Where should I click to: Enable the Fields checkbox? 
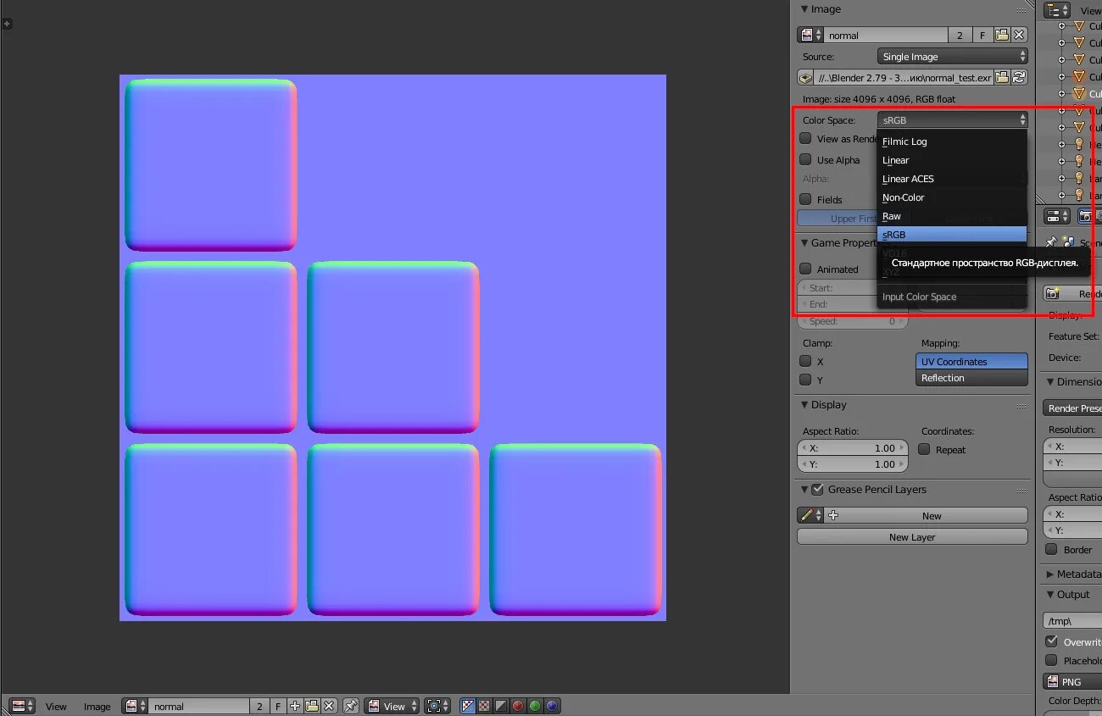tap(806, 199)
